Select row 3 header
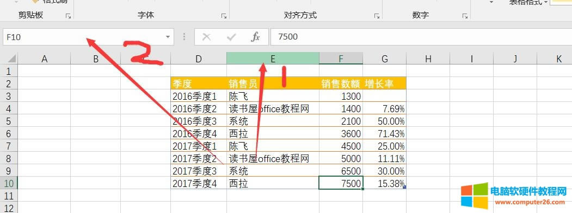The image size is (572, 213). [9, 96]
